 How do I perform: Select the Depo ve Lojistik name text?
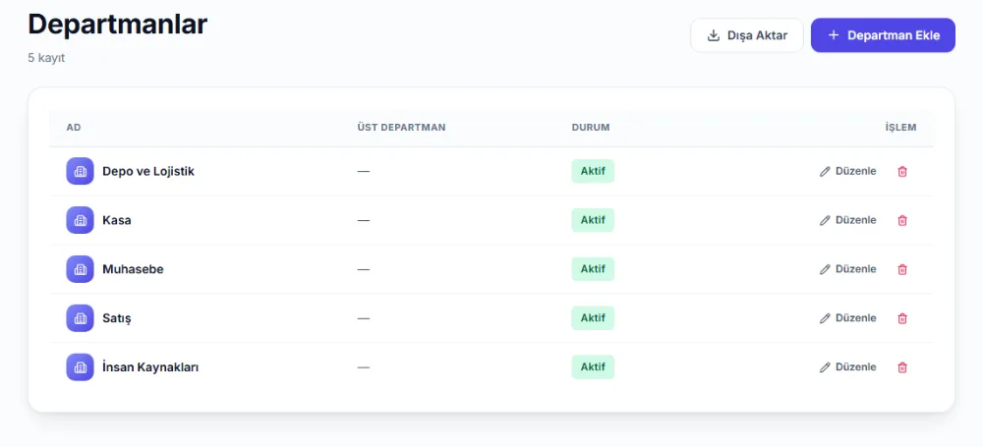[x=148, y=171]
